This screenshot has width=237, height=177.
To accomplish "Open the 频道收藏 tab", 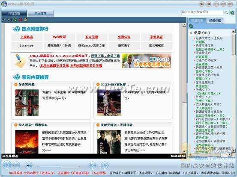I will [x=215, y=21].
